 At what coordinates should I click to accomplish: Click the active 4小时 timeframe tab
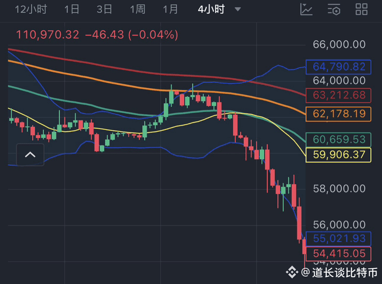211,9
